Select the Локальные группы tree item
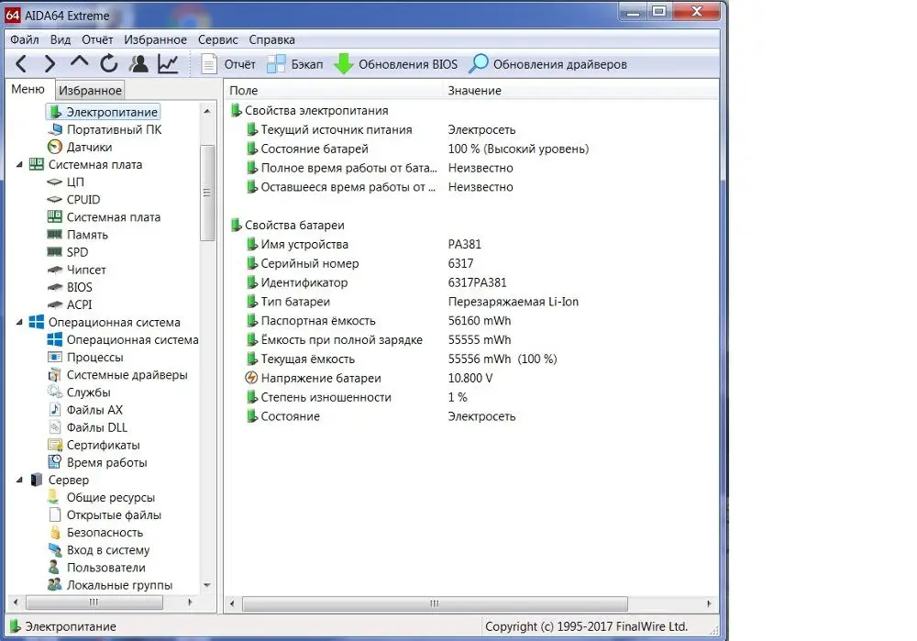The width and height of the screenshot is (917, 641). coord(110,585)
